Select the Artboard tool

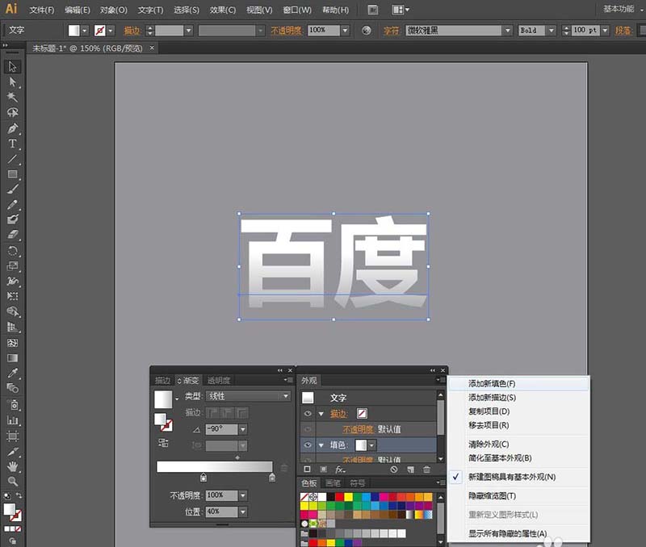(12, 436)
